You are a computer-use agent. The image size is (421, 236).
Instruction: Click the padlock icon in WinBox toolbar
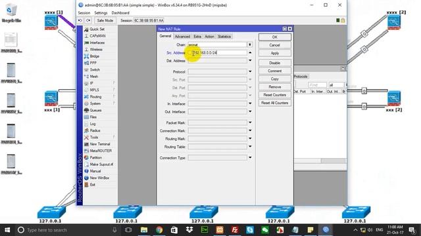[343, 20]
